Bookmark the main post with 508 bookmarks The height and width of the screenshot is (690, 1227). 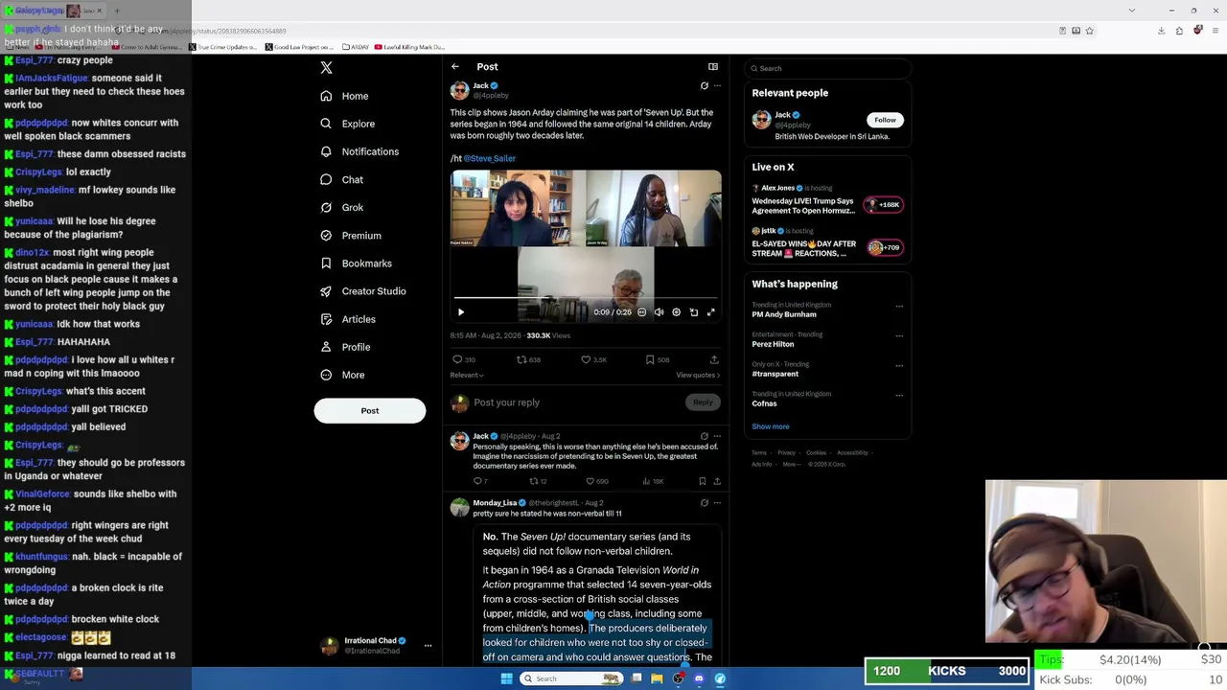coord(658,359)
